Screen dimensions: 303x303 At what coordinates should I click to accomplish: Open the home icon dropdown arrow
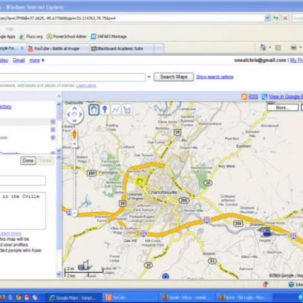pos(270,48)
